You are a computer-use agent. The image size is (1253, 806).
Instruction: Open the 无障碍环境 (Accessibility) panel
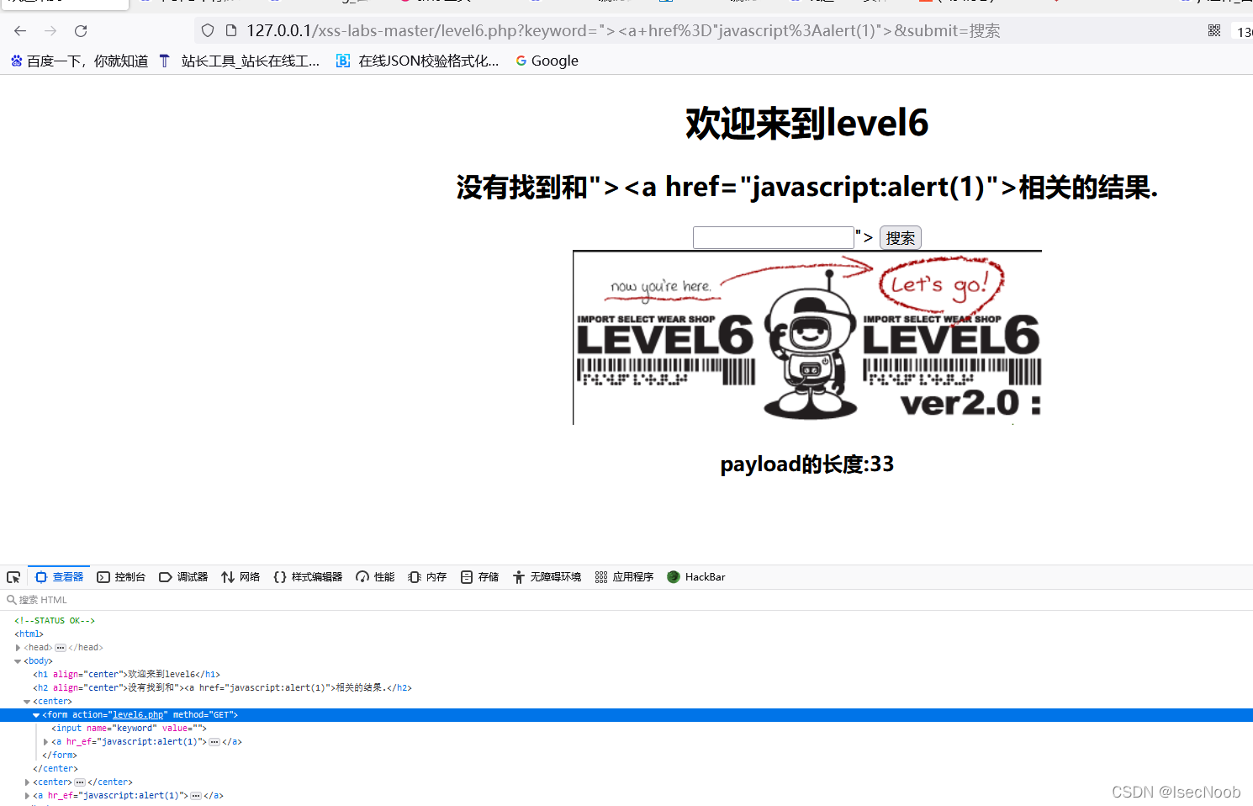(x=547, y=576)
